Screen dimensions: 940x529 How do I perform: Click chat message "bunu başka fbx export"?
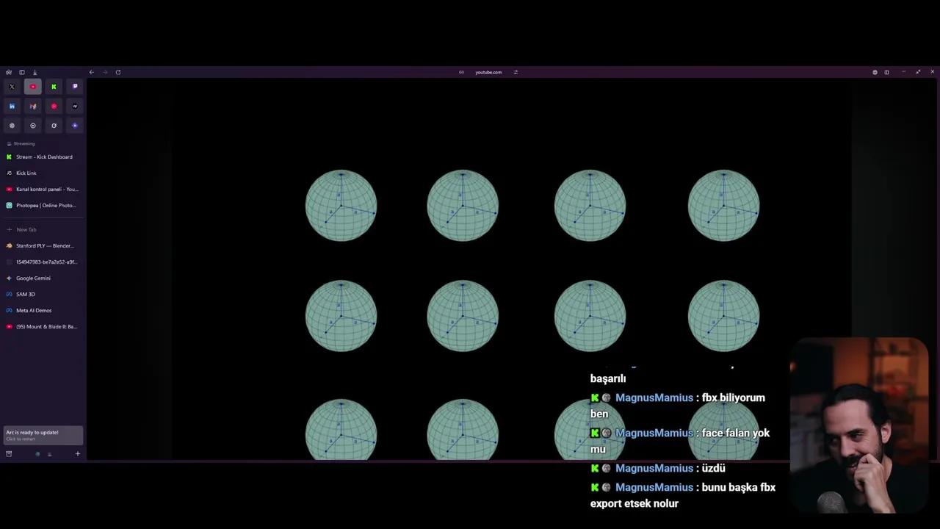(x=683, y=495)
